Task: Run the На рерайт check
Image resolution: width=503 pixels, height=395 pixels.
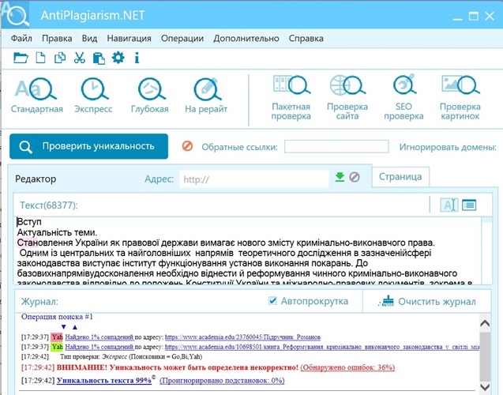Action: coord(206,96)
